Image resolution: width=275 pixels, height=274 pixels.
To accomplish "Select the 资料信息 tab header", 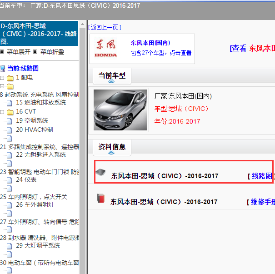I will (x=112, y=147).
